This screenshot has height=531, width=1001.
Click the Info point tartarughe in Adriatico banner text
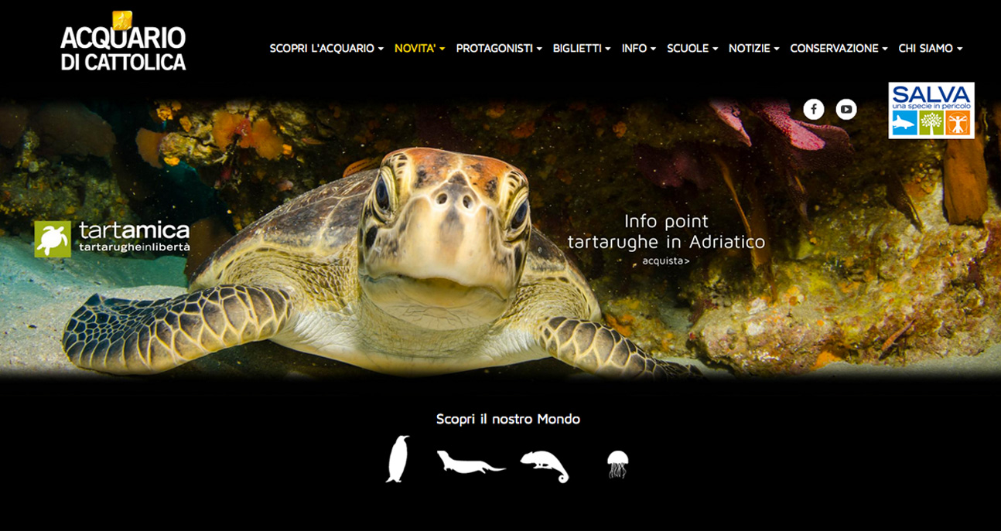coord(666,232)
